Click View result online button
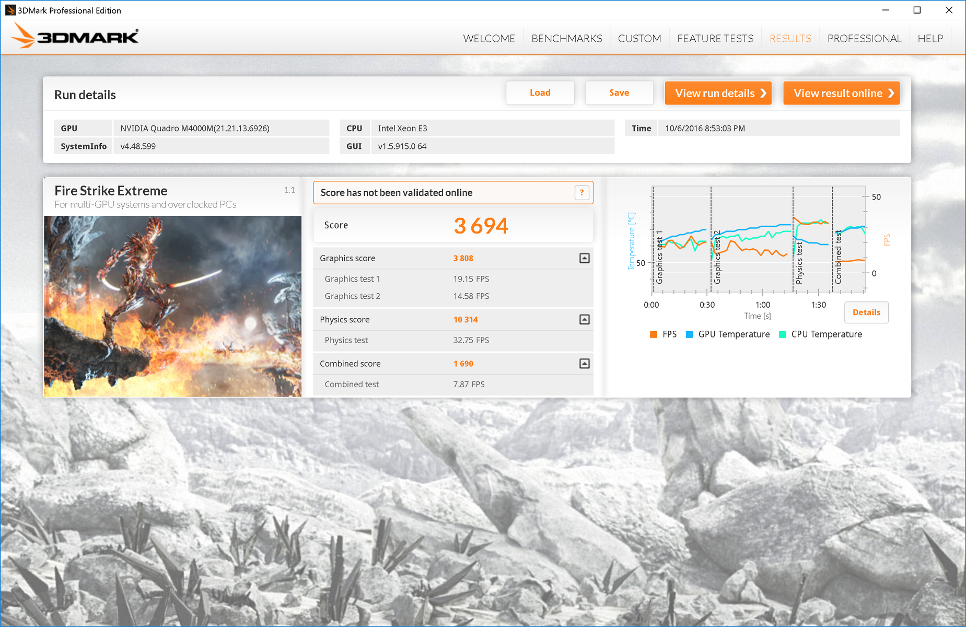 (841, 93)
